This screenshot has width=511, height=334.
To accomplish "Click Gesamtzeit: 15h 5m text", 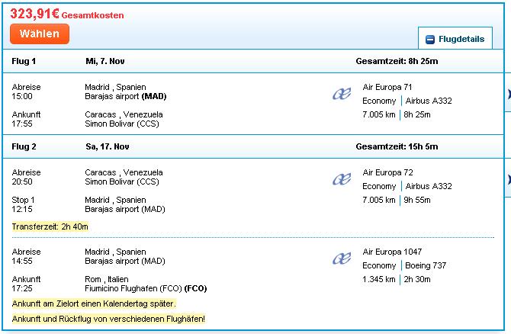I will [397, 146].
